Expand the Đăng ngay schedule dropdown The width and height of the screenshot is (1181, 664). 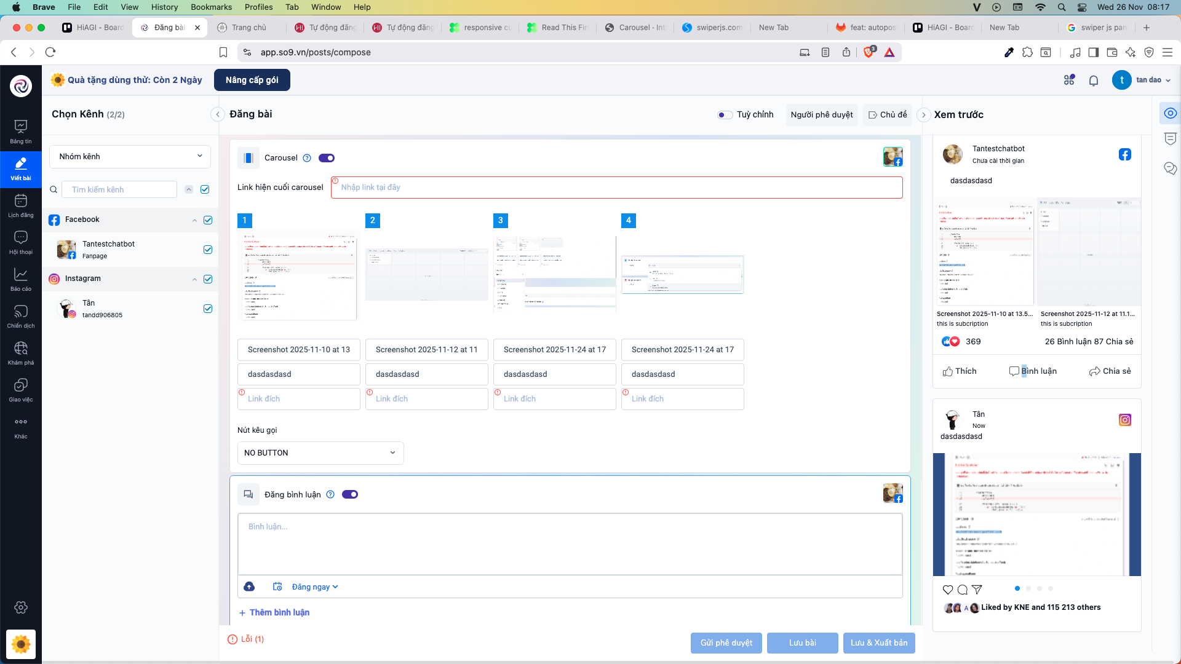(315, 587)
